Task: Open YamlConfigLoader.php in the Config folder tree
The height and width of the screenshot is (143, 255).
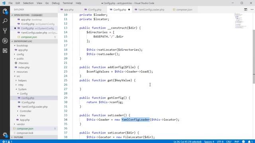Action: [34, 107]
